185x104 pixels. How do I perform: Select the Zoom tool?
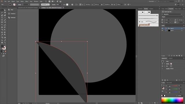point(5,42)
